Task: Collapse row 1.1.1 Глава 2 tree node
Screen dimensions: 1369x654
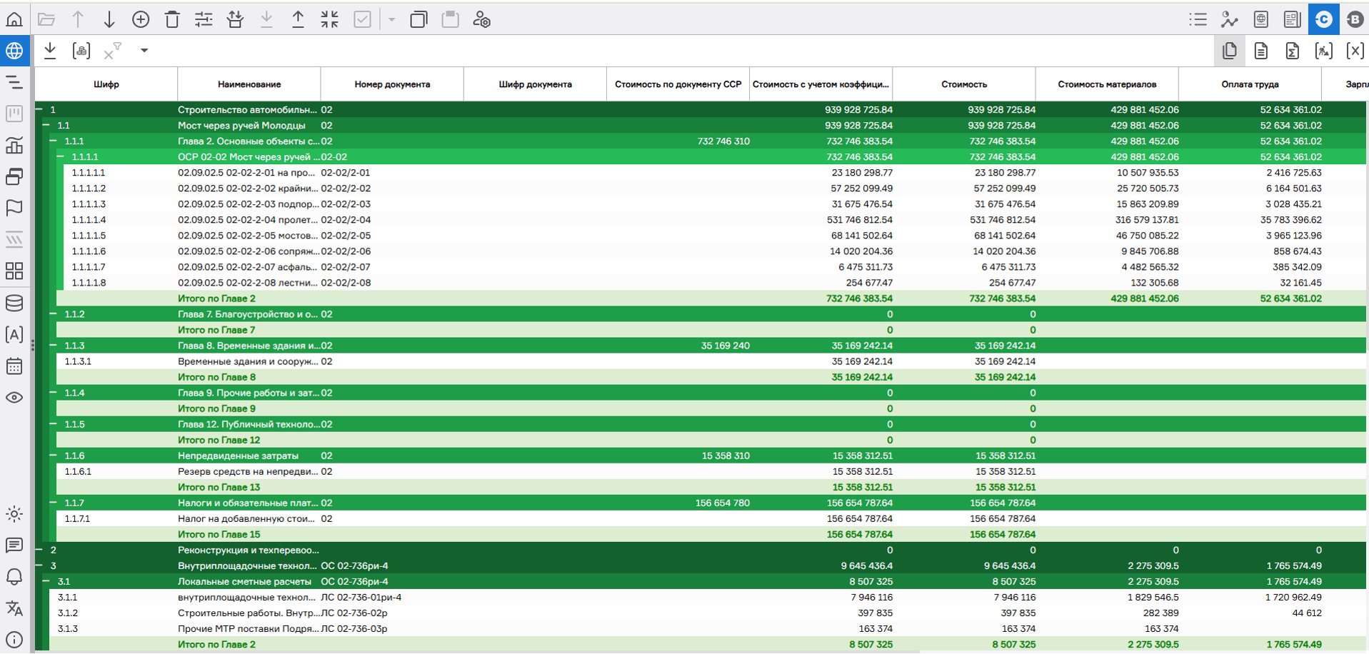Action: (x=53, y=141)
